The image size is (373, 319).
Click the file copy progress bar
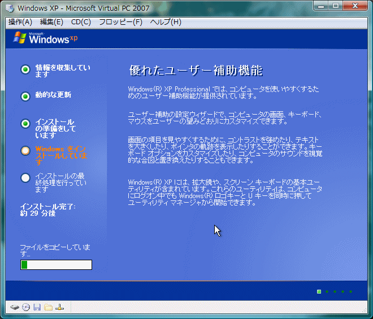(56, 265)
